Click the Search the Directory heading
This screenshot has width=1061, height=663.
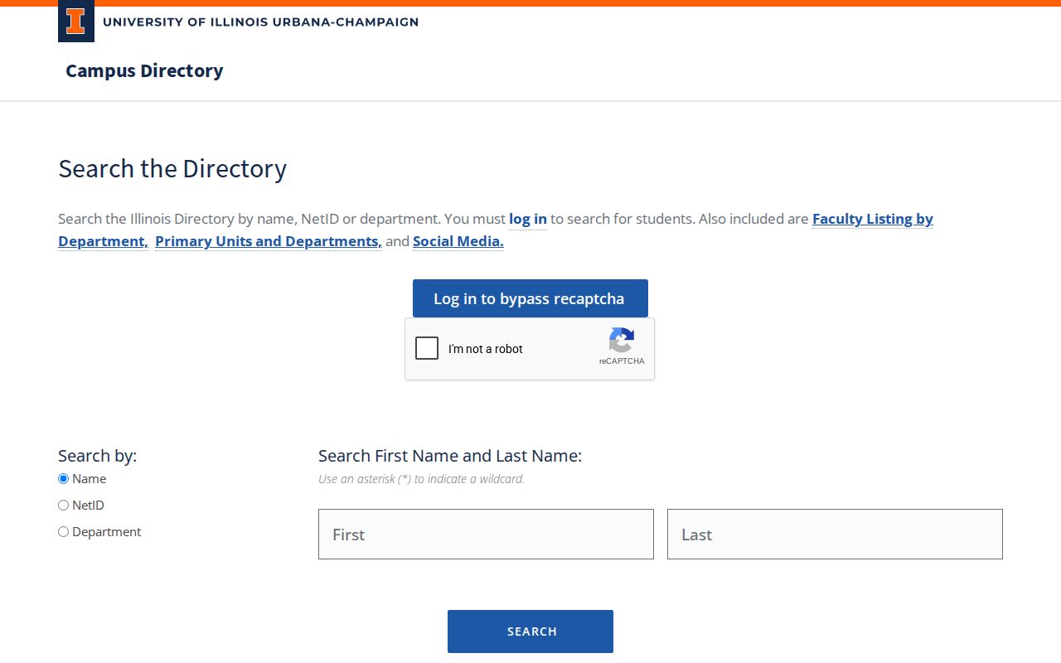coord(172,168)
